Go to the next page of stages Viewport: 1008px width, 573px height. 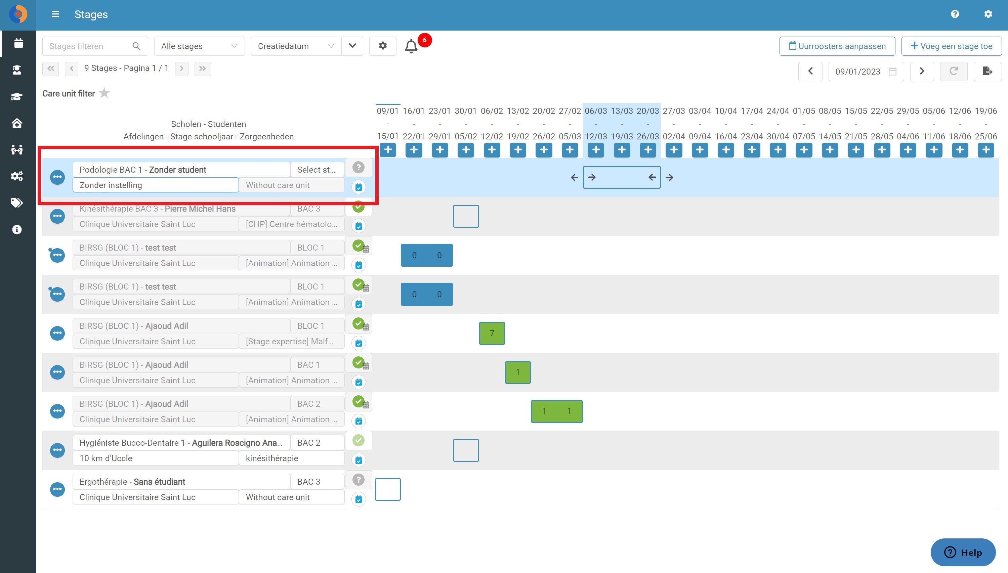point(181,69)
